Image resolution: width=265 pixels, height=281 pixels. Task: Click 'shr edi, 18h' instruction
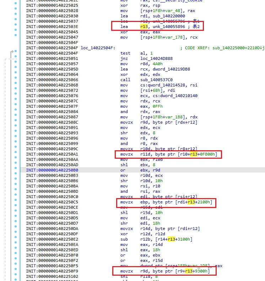pos(140,223)
